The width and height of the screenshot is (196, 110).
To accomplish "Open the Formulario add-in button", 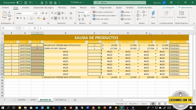I will click(182, 15).
